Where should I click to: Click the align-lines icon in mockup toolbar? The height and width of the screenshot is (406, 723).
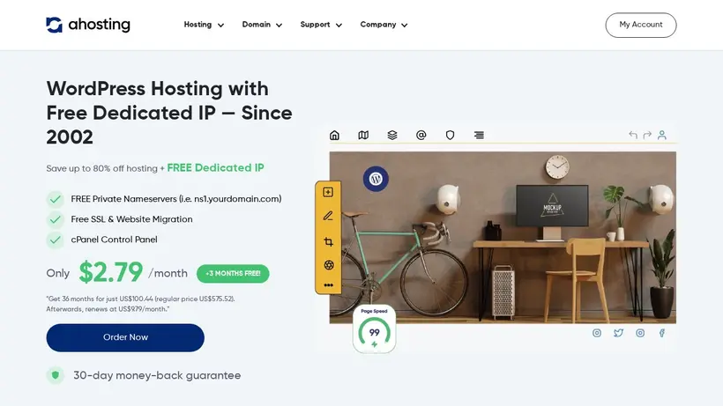[479, 135]
